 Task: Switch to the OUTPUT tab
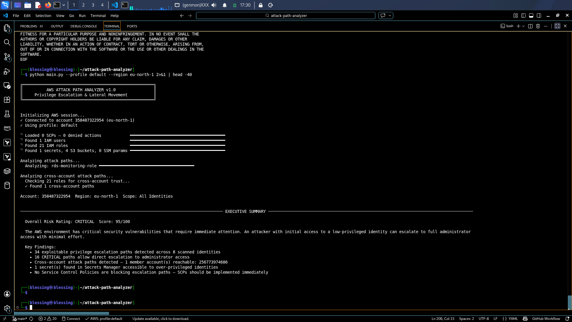[57, 26]
